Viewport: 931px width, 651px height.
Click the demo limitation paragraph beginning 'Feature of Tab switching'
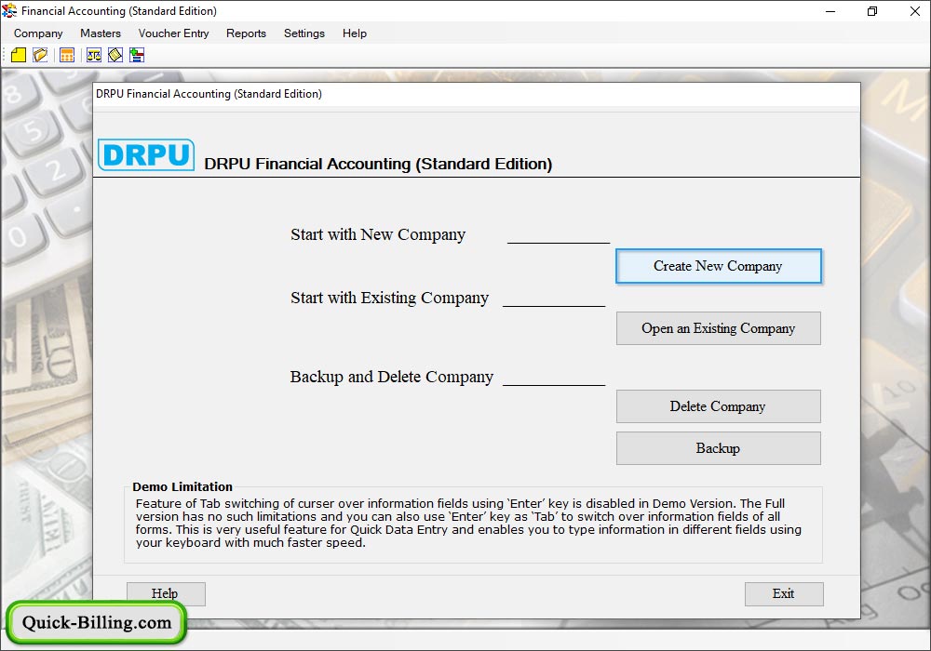pyautogui.click(x=468, y=523)
